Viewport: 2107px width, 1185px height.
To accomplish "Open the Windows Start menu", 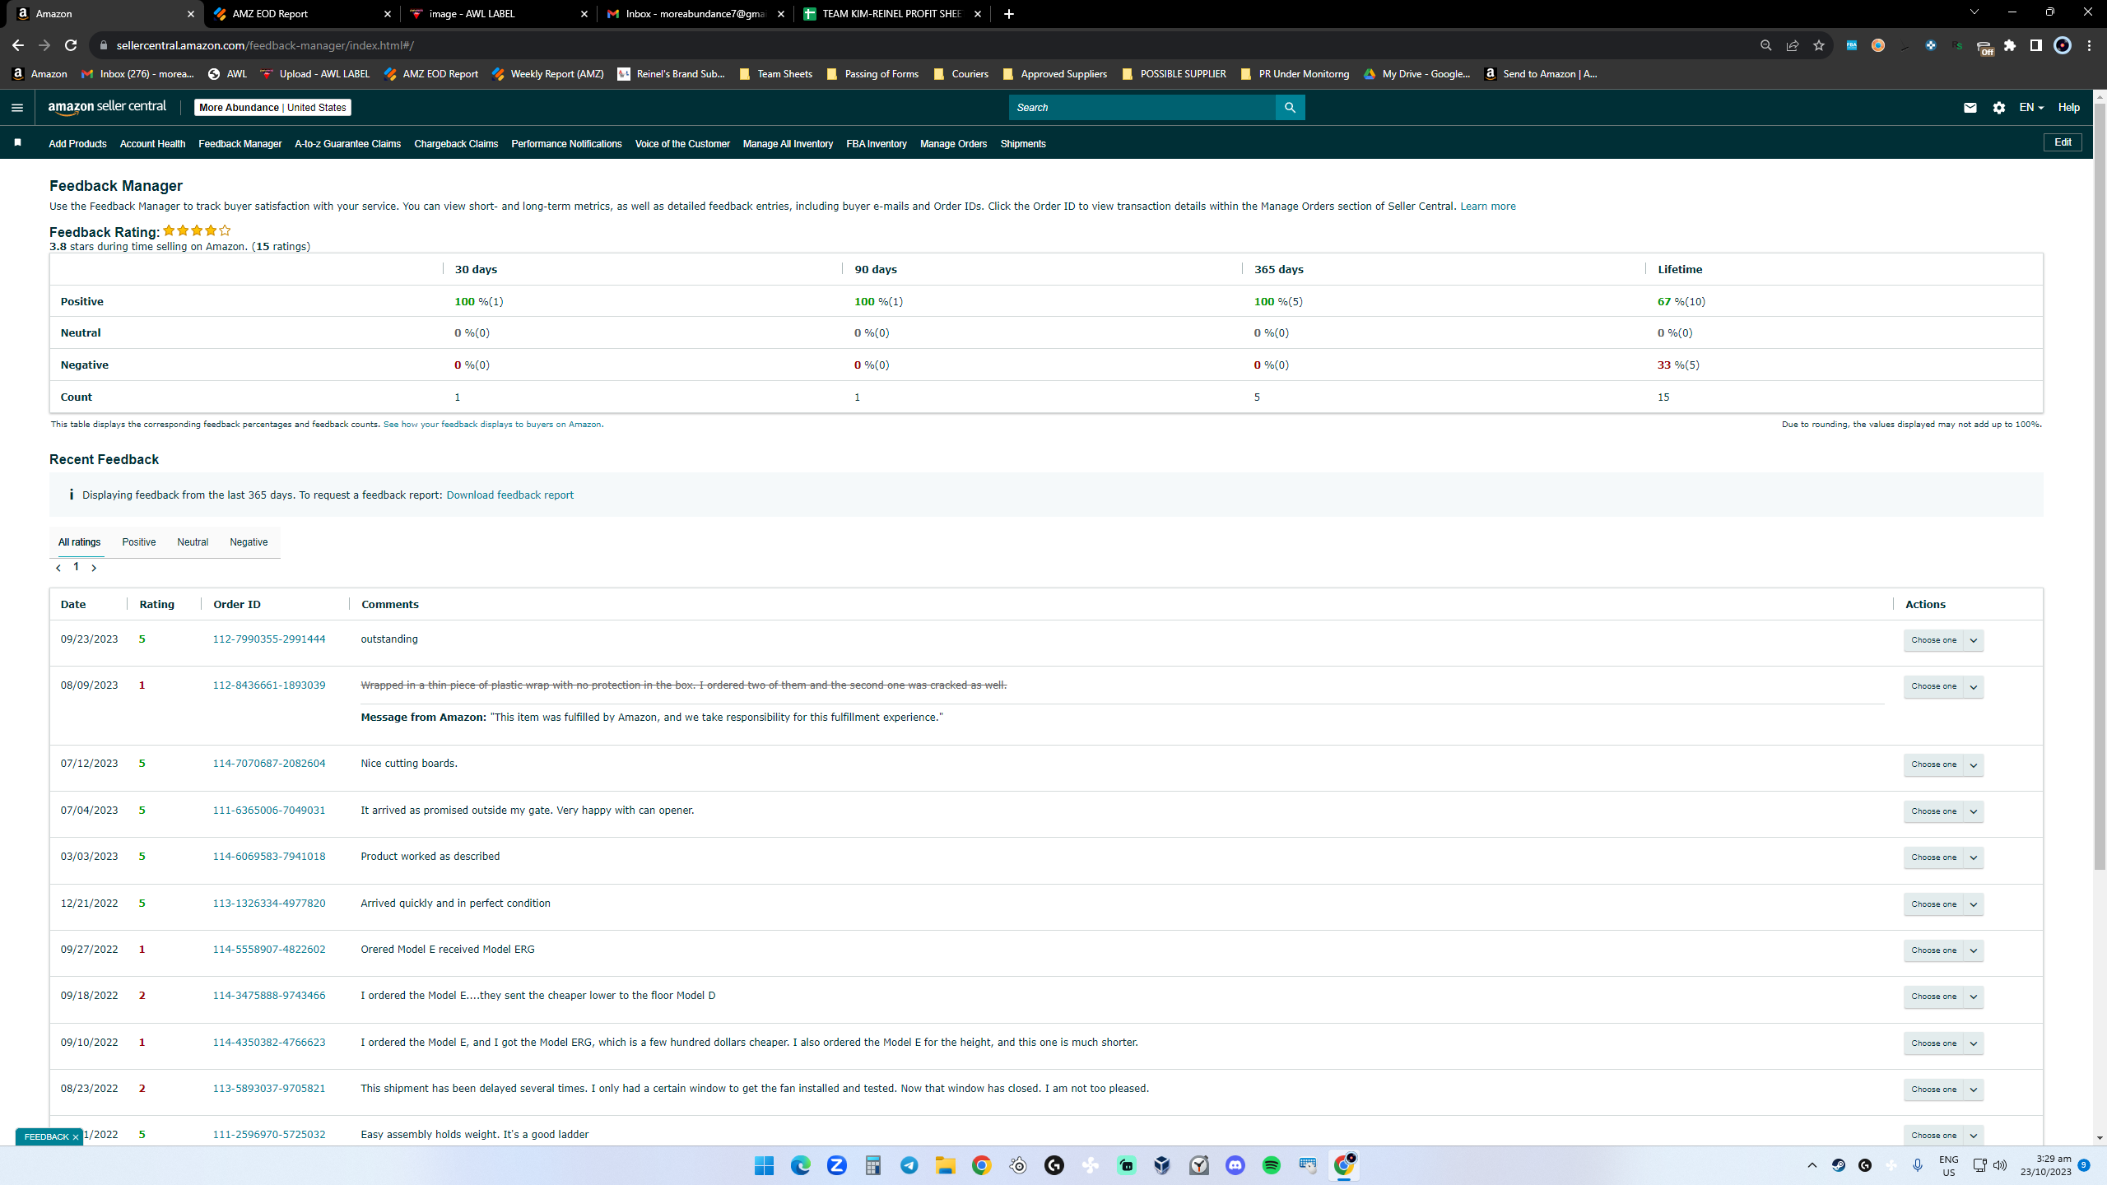I will pos(764,1165).
